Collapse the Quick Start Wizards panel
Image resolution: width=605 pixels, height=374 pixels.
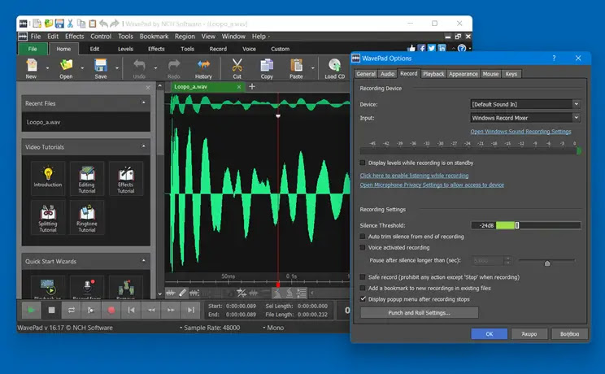(144, 261)
